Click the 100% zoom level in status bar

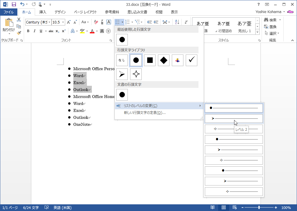286,208
